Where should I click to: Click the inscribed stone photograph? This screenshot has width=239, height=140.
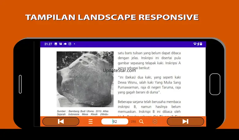coord(85,79)
